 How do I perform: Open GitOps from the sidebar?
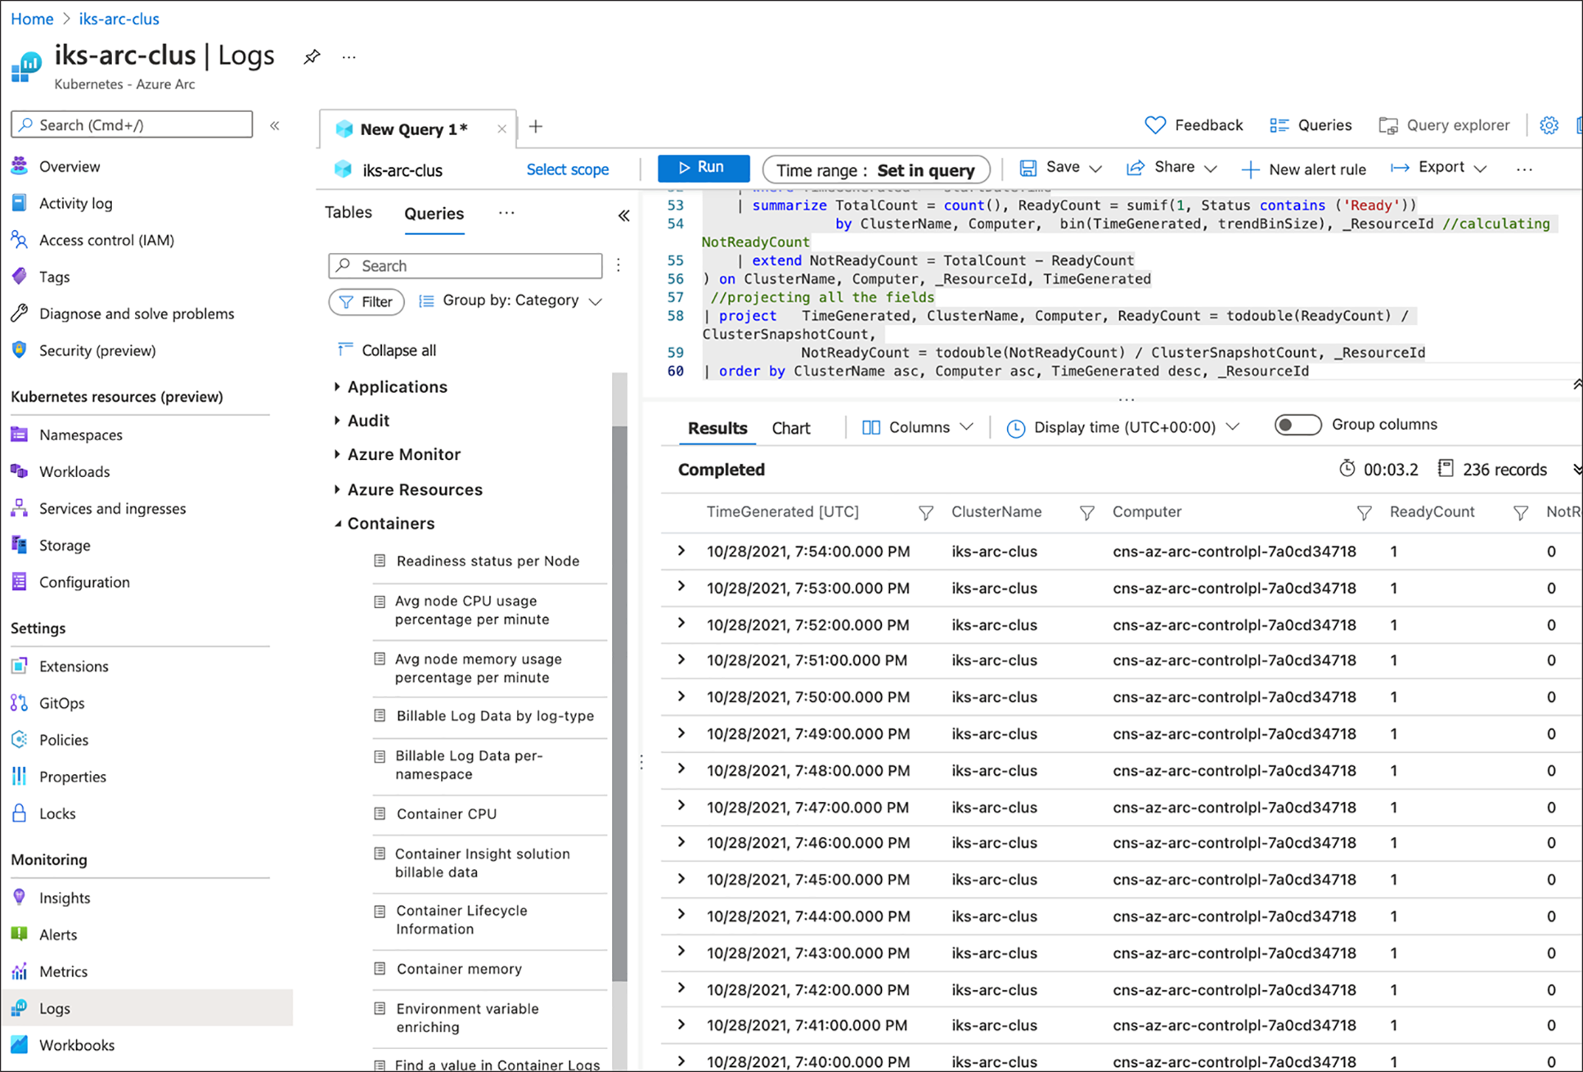tap(61, 702)
